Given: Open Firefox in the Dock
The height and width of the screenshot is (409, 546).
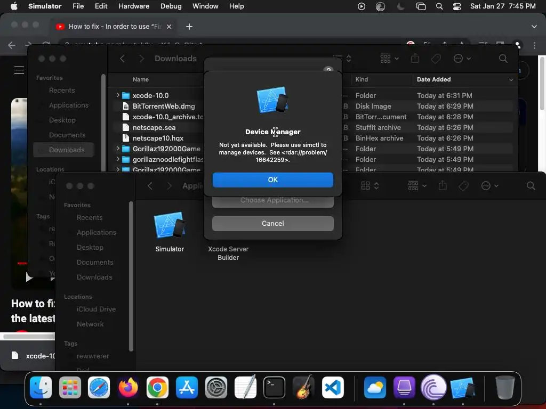Looking at the screenshot, I should (128, 388).
